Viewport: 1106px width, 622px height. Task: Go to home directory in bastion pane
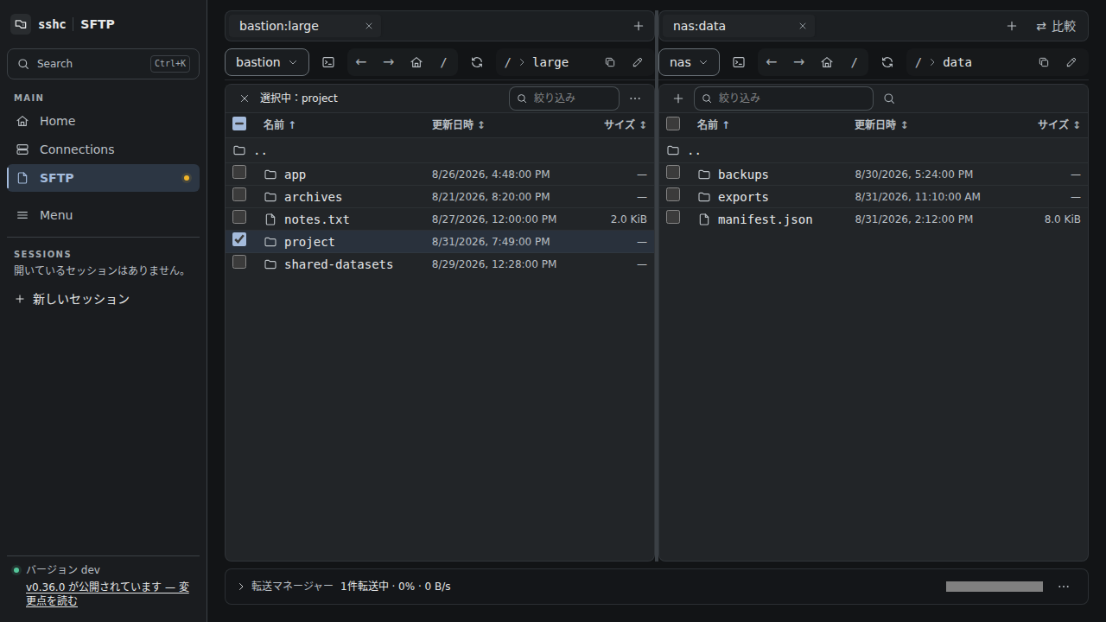[416, 62]
